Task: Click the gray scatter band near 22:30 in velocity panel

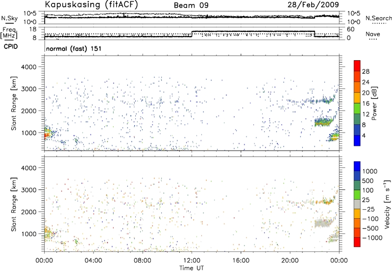Action: (324, 223)
